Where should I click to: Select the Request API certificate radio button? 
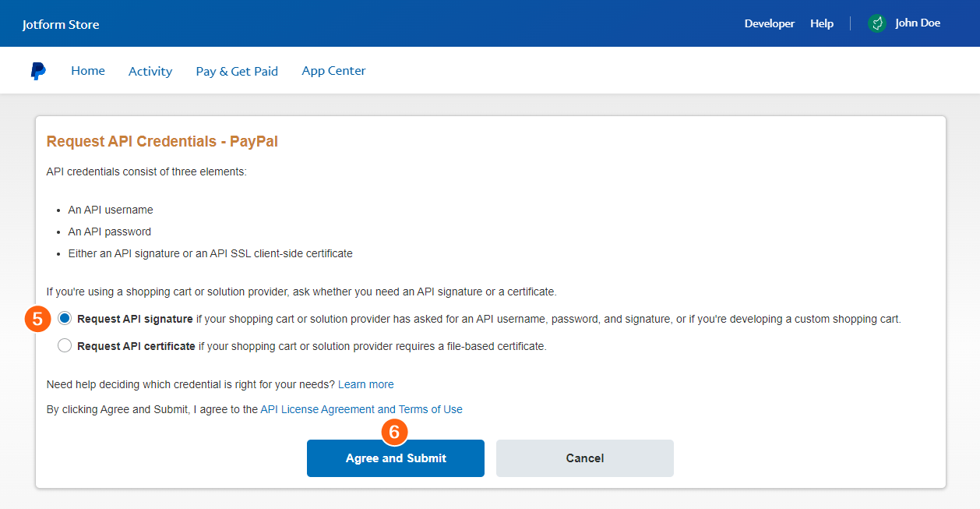(65, 346)
